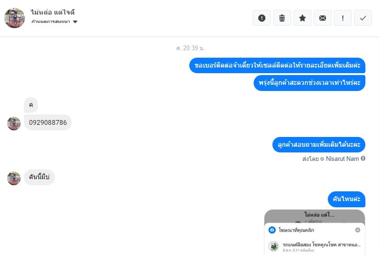Mark conversation unread with envelope icon
The width and height of the screenshot is (379, 257).
[x=323, y=18]
